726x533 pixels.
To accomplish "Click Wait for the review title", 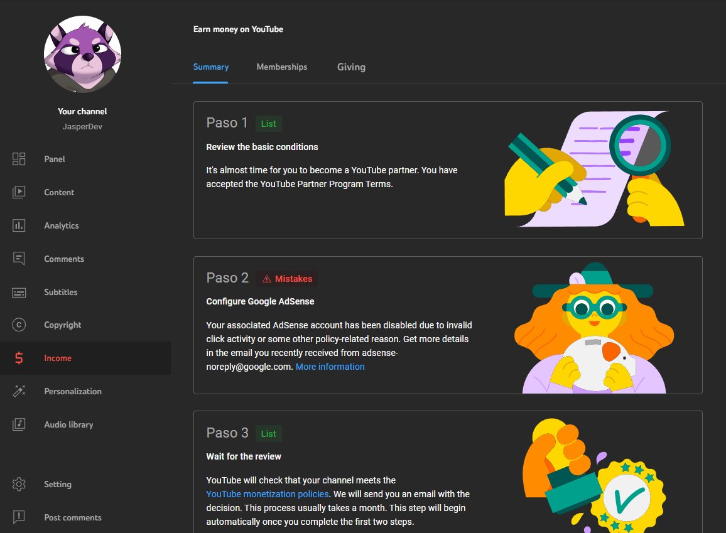I will 244,456.
